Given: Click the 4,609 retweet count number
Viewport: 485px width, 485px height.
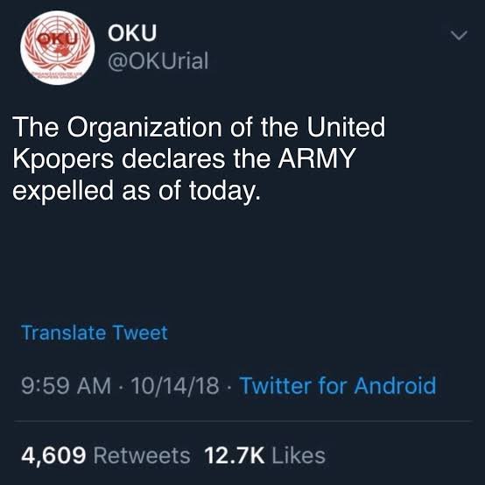Looking at the screenshot, I should [x=53, y=456].
